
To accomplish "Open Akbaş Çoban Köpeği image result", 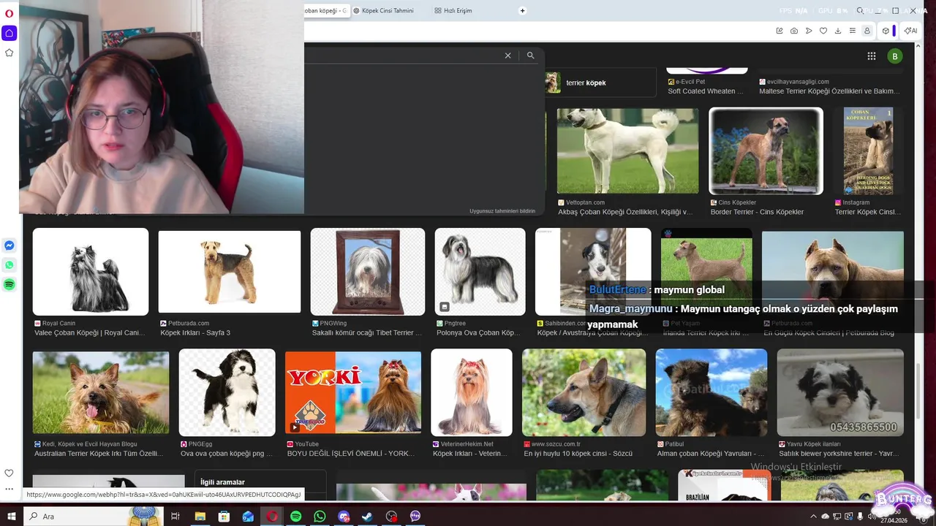I will (628, 151).
